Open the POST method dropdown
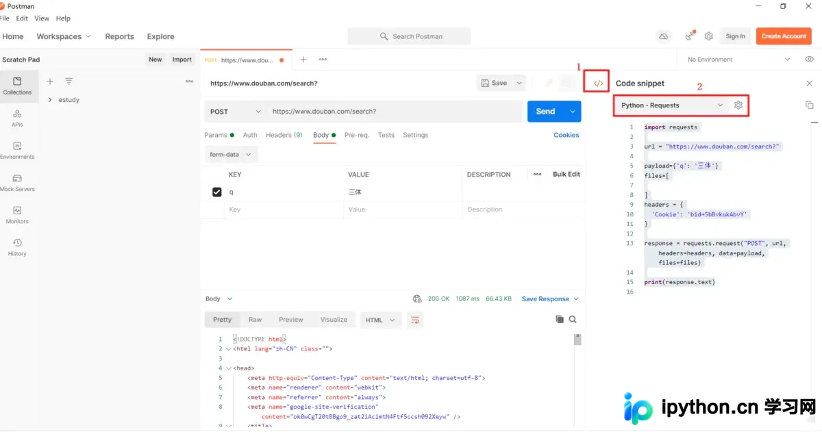822x432 pixels. [235, 112]
